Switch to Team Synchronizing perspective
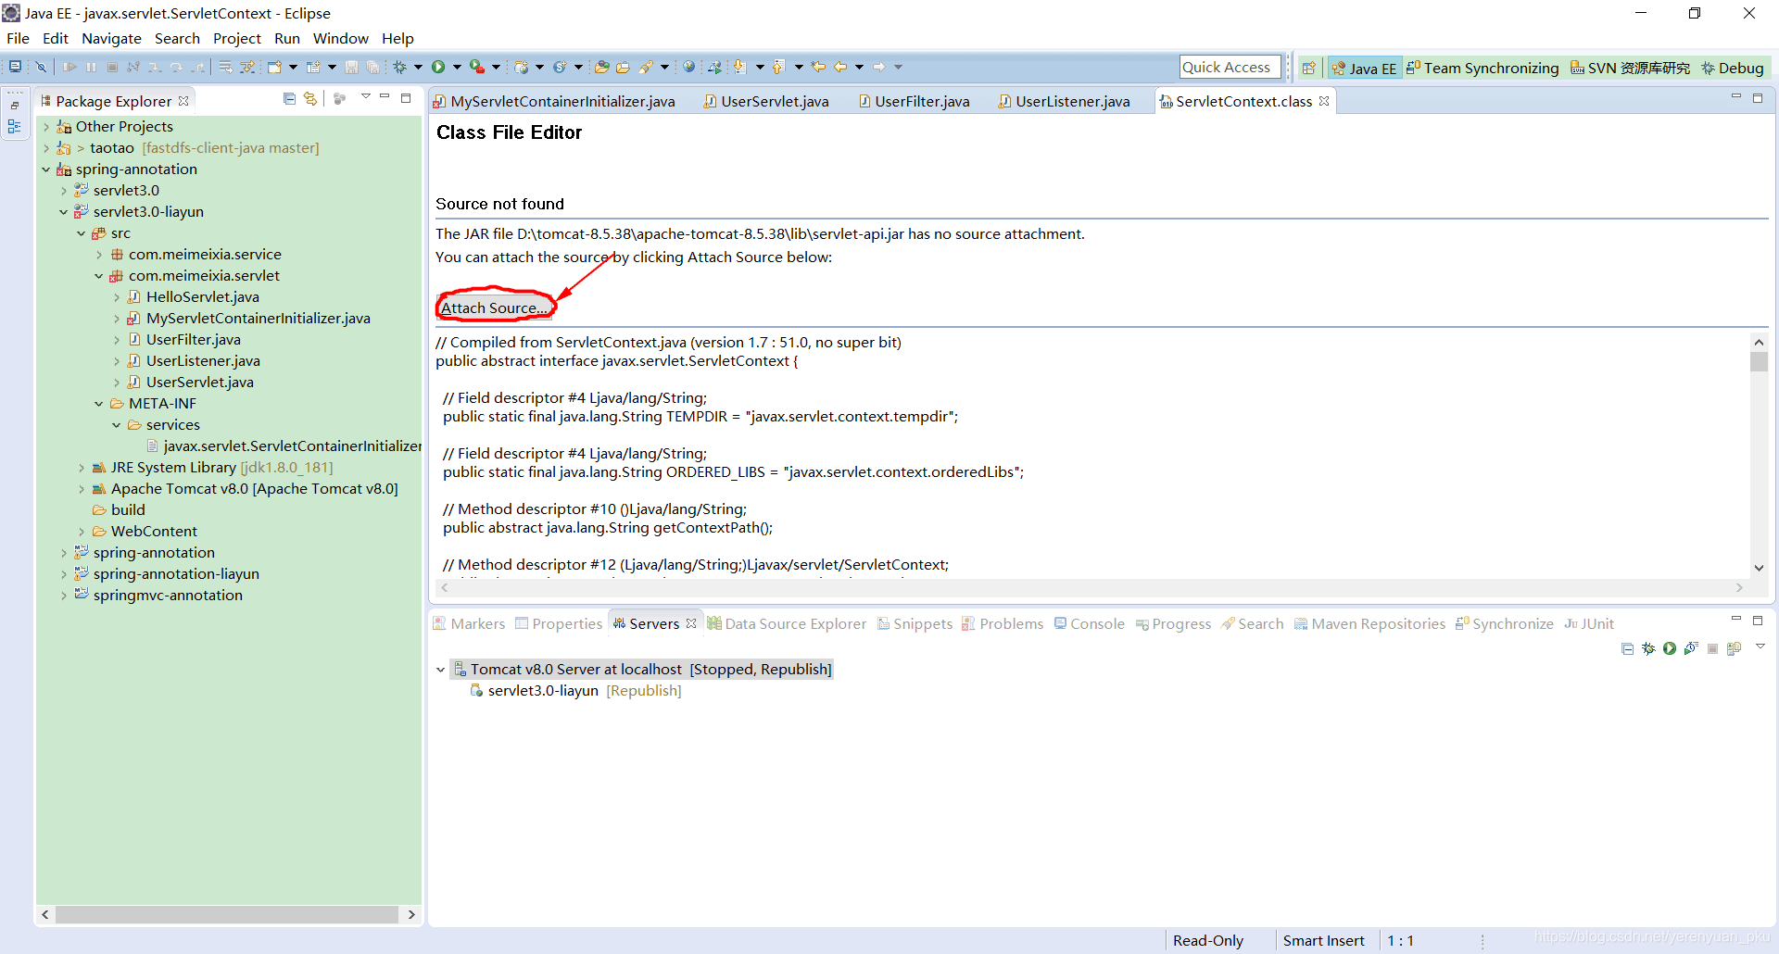This screenshot has width=1779, height=954. 1482,68
